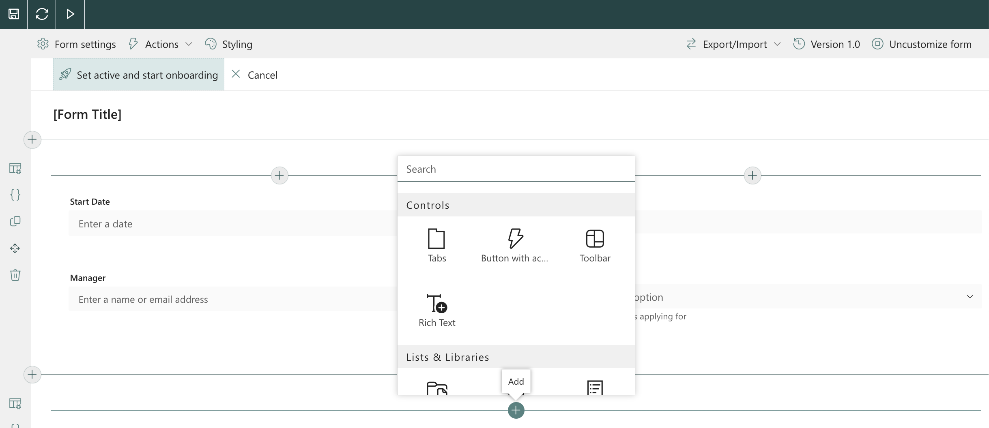The height and width of the screenshot is (428, 989).
Task: Click the save disk icon
Action: 14,14
